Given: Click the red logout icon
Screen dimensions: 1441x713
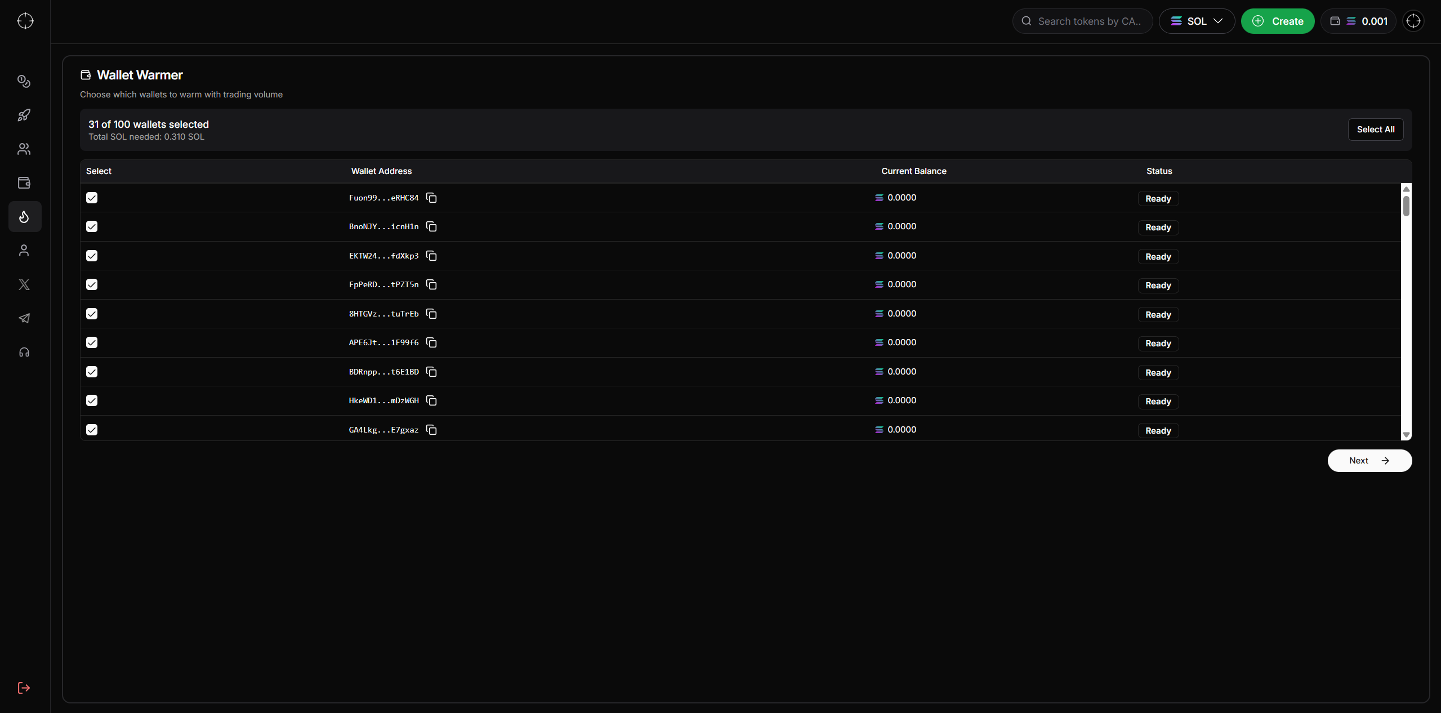Looking at the screenshot, I should pyautogui.click(x=24, y=688).
